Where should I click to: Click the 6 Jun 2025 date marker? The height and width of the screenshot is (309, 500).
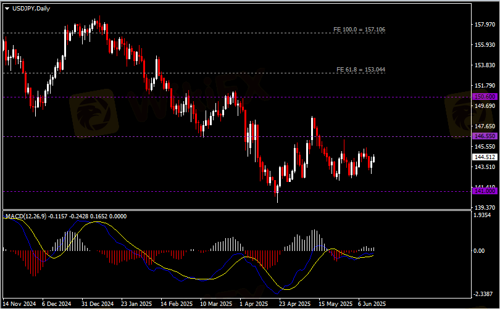click(372, 303)
